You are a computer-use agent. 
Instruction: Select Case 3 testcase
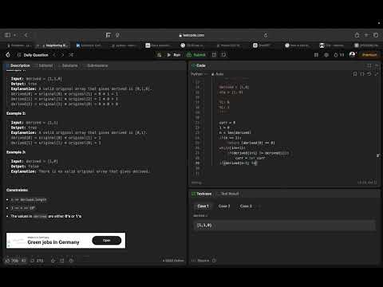(x=246, y=206)
